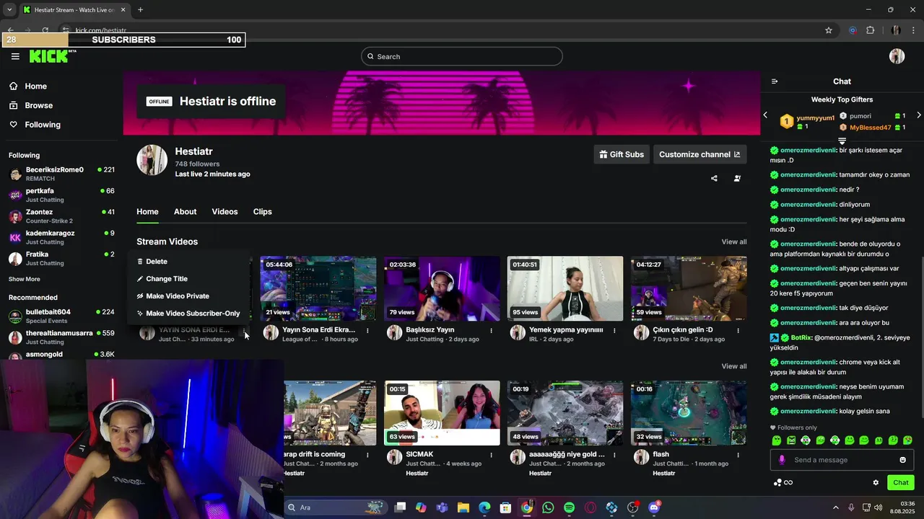Image resolution: width=924 pixels, height=519 pixels.
Task: Open File Explorer from the taskbar
Action: tap(463, 507)
